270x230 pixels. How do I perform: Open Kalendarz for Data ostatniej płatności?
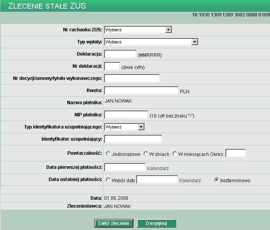pos(190,181)
